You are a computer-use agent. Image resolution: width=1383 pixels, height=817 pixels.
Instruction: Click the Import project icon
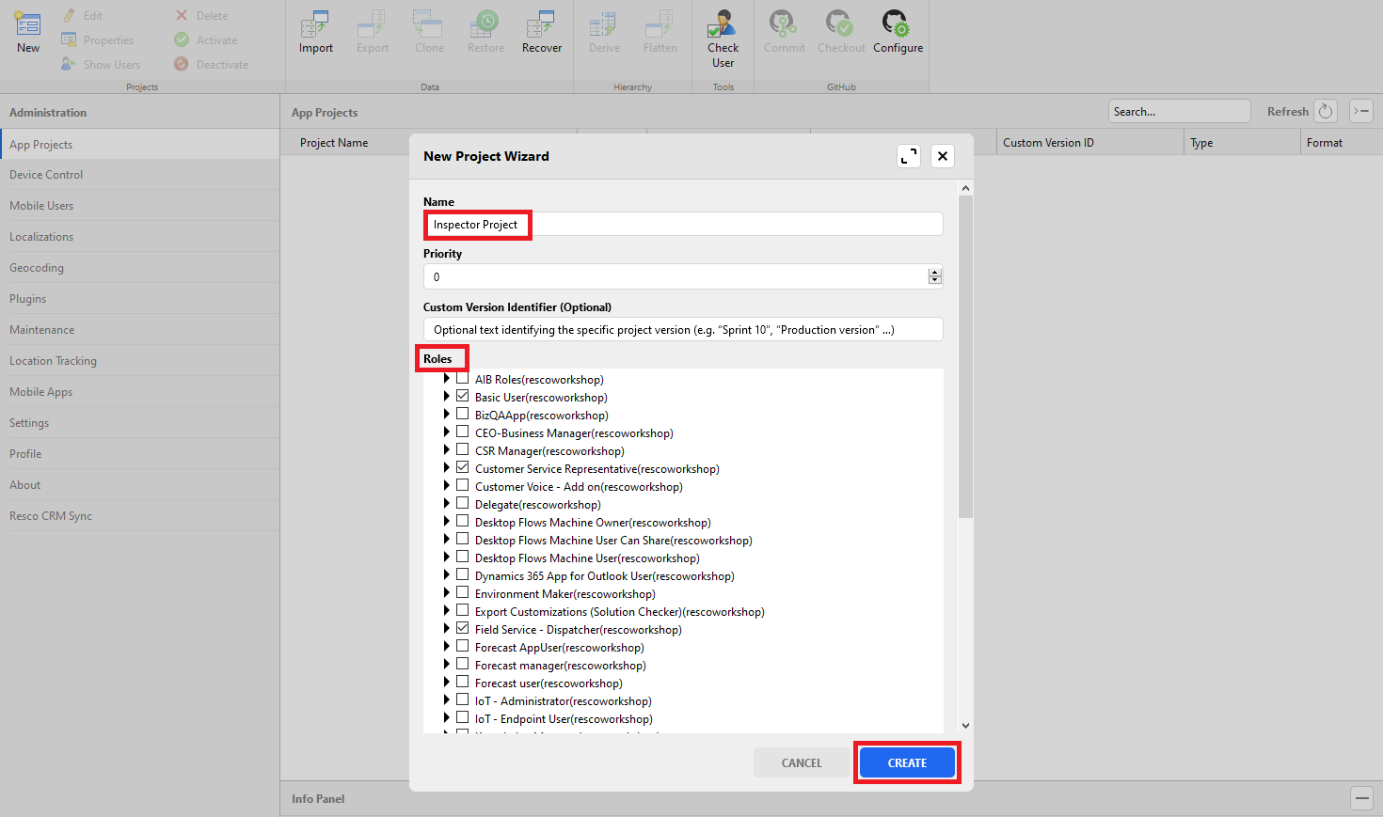pos(315,25)
